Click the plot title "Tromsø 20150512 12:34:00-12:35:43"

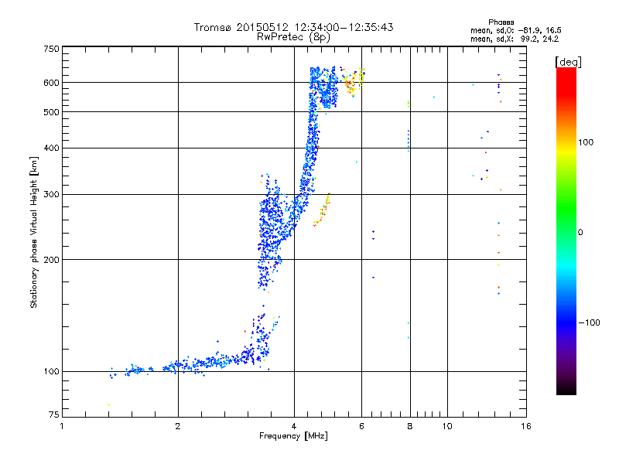pos(293,27)
